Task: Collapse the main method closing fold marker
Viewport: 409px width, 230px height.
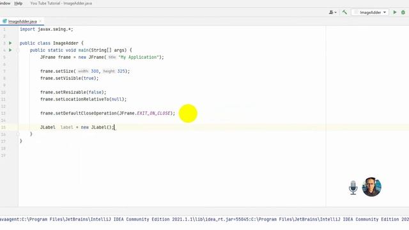Action: click(x=18, y=134)
